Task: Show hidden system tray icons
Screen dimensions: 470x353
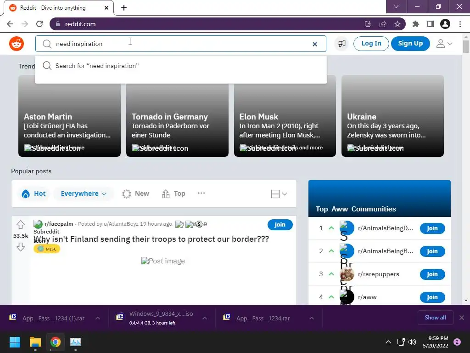Action: pyautogui.click(x=388, y=342)
